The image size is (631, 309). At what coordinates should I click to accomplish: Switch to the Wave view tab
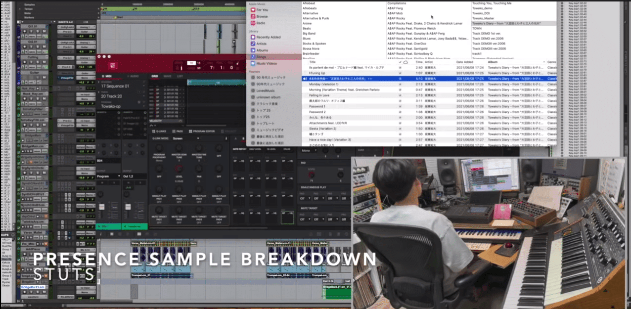click(167, 76)
